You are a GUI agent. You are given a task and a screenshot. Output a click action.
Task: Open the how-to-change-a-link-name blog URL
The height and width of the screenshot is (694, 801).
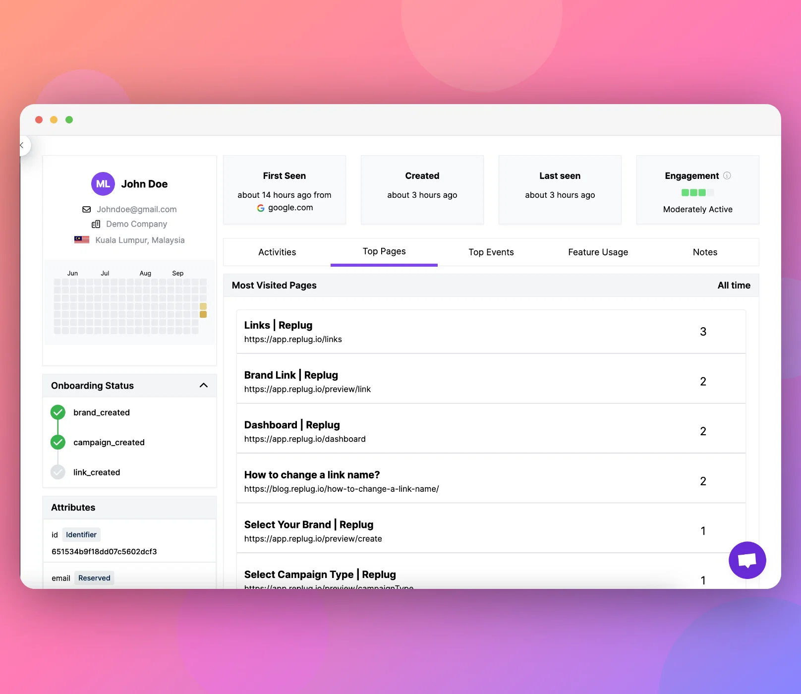(342, 489)
